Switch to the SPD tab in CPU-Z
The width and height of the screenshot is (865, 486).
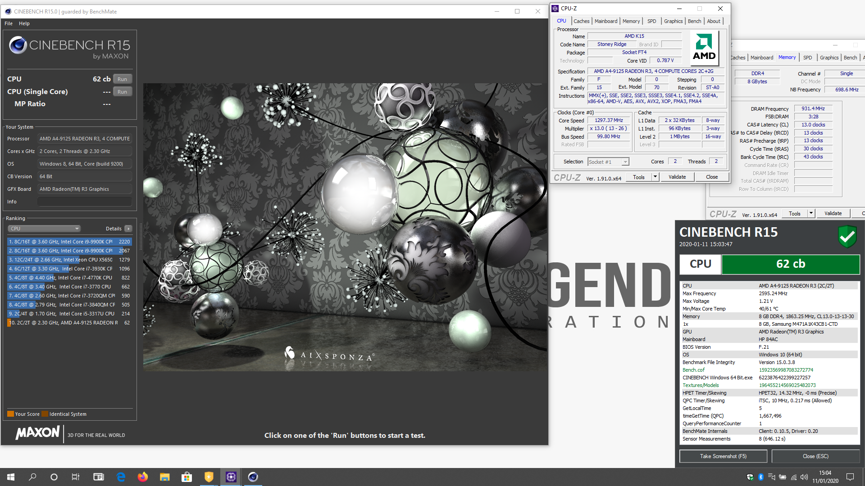652,21
